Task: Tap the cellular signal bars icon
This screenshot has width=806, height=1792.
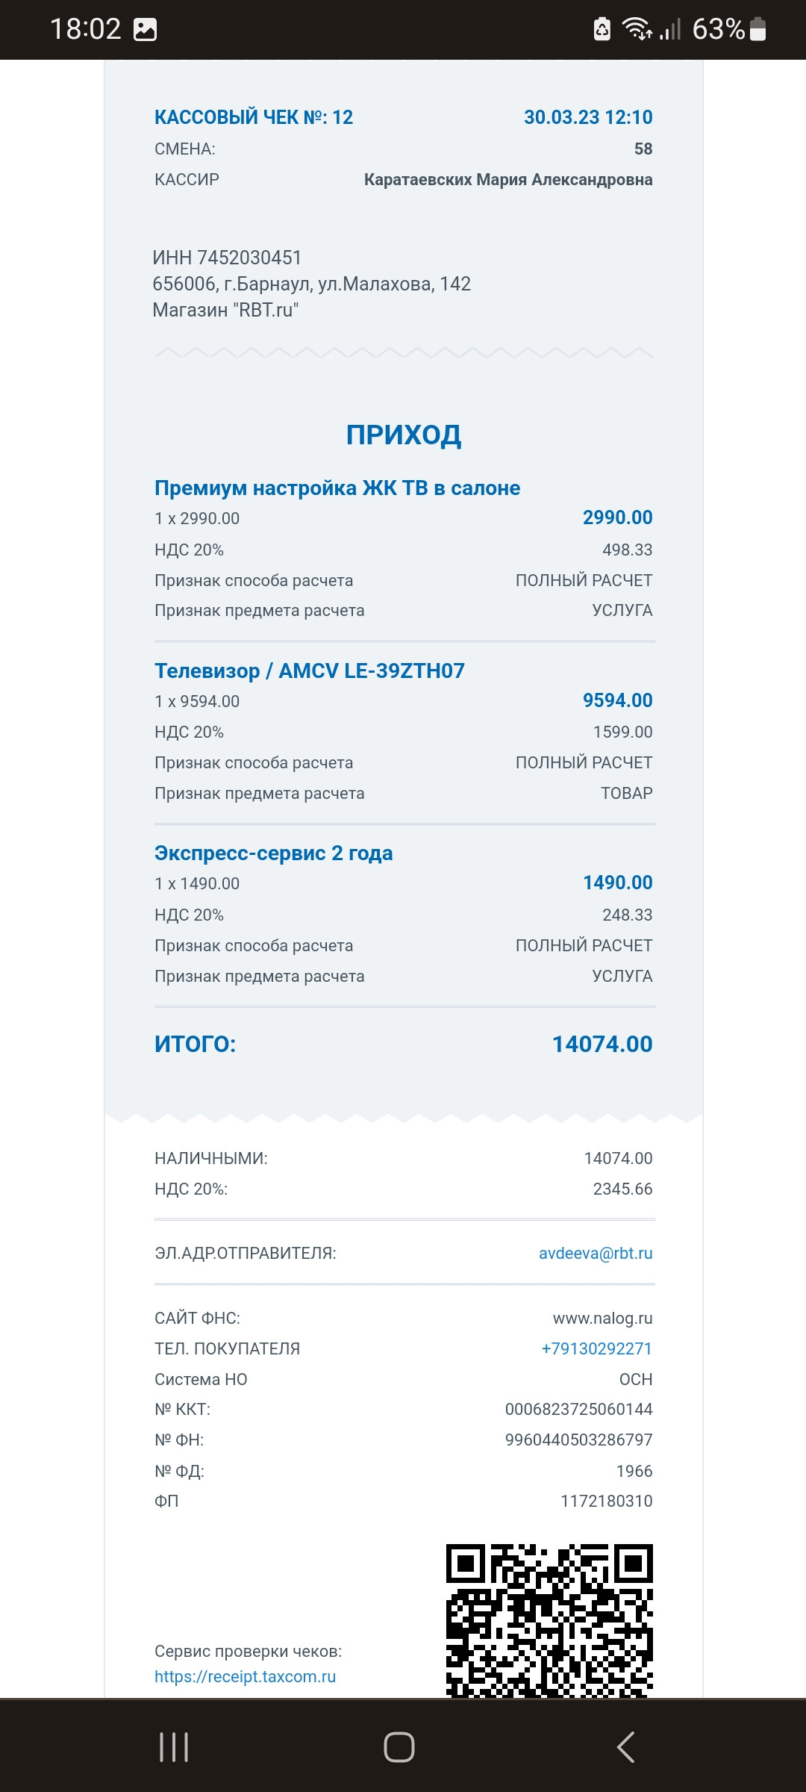Action: (x=670, y=30)
